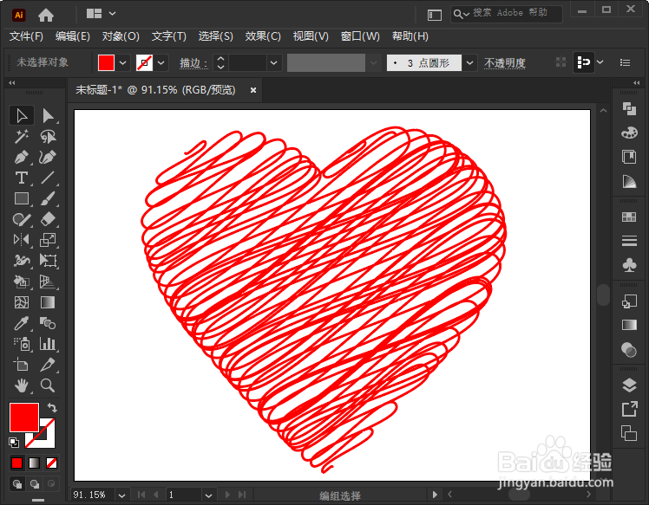Select the Free Transform tool
649x505 pixels.
tap(48, 261)
